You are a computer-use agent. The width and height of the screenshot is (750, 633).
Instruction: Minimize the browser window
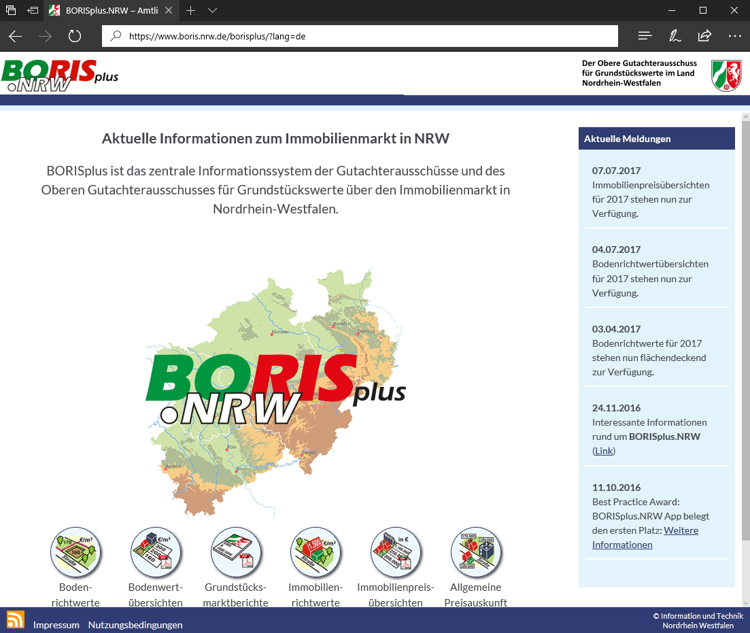coord(672,10)
